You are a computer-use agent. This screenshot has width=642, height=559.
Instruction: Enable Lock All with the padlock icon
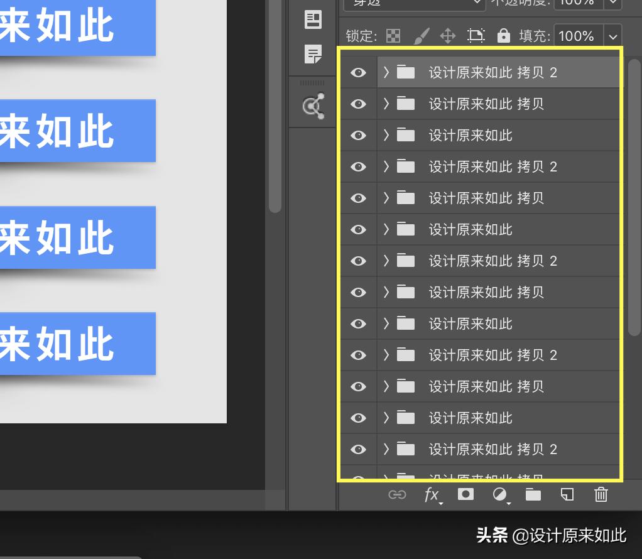click(504, 36)
